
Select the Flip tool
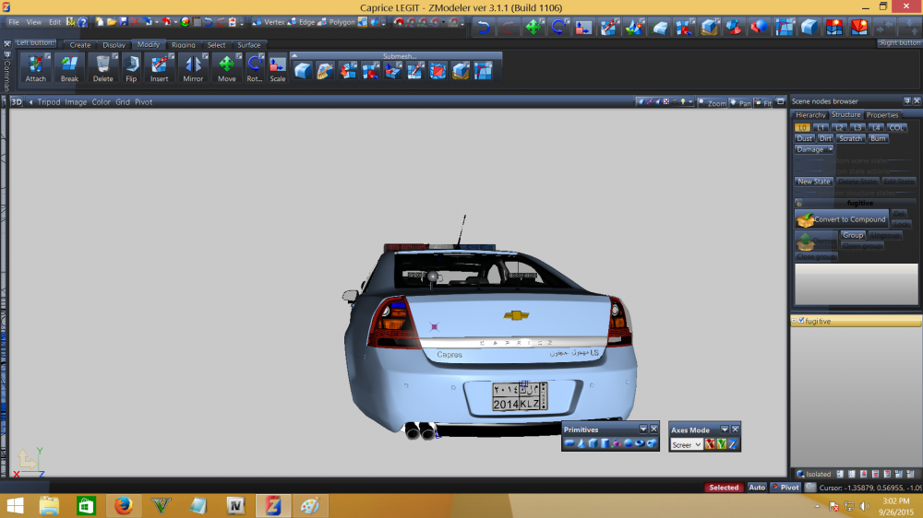(x=131, y=67)
